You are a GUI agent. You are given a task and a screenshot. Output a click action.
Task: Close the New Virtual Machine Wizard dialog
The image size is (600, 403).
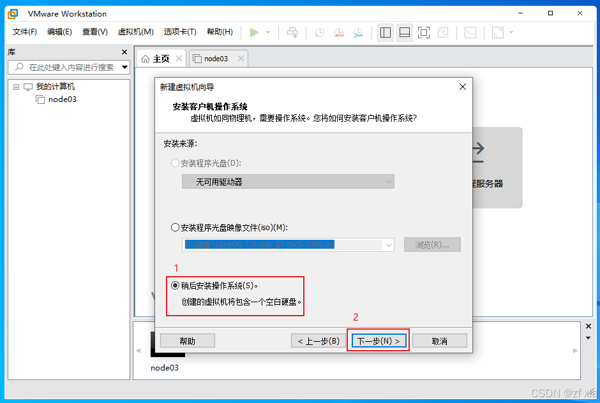[x=463, y=87]
